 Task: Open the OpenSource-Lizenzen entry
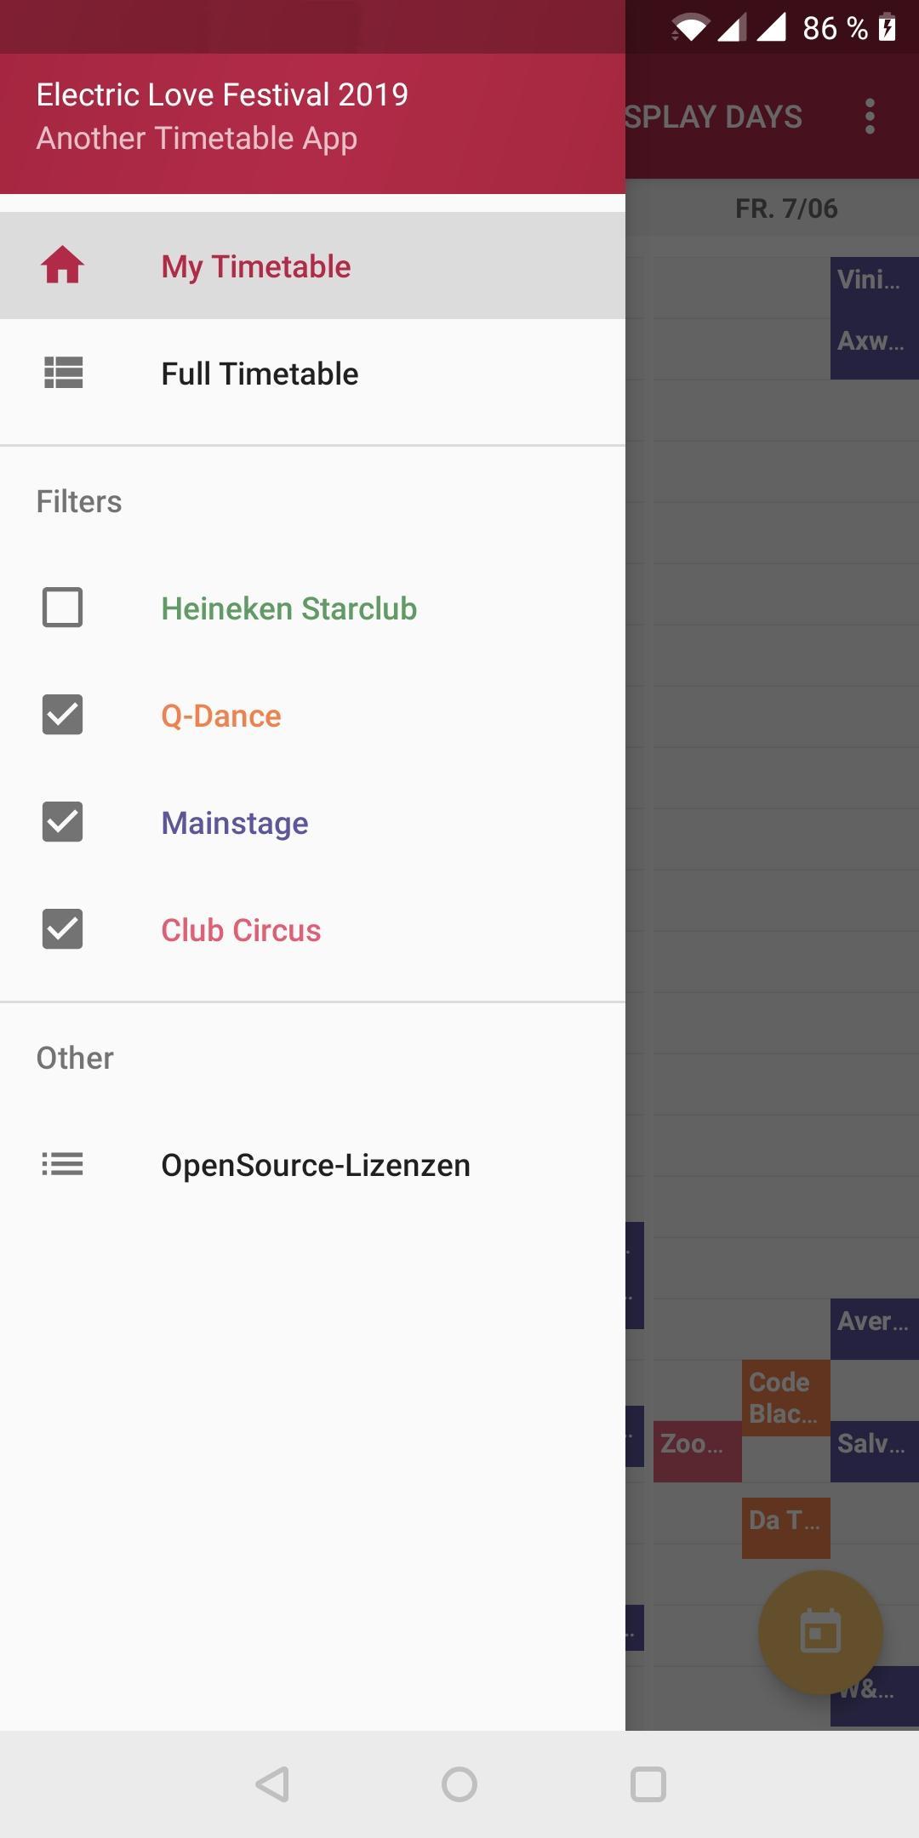315,1165
